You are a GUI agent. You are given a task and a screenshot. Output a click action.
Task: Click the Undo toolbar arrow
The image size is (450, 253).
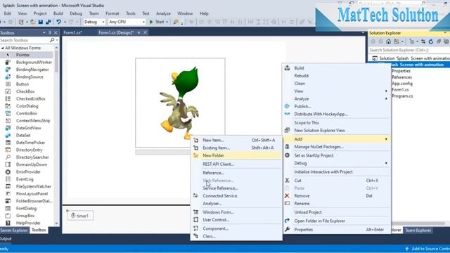[58, 22]
